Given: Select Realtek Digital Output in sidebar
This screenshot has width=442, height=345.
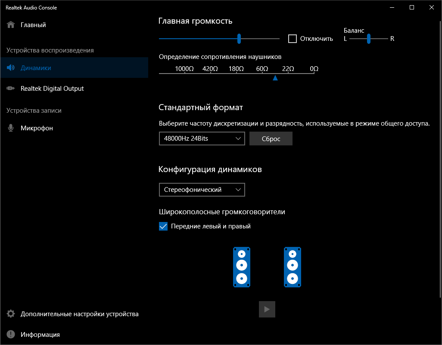Looking at the screenshot, I should 52,89.
